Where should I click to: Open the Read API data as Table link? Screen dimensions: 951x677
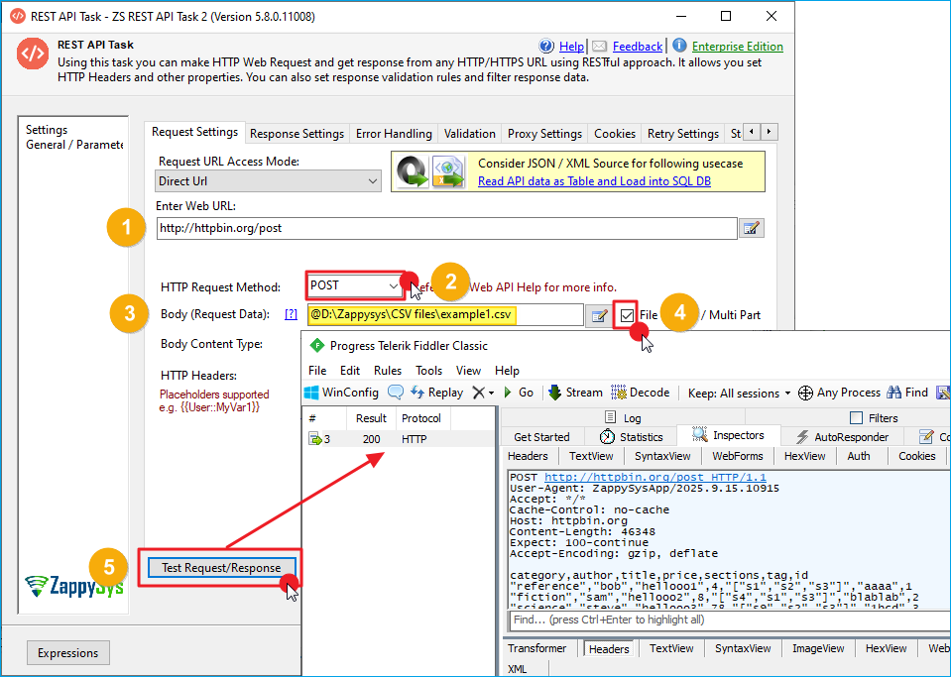[594, 181]
